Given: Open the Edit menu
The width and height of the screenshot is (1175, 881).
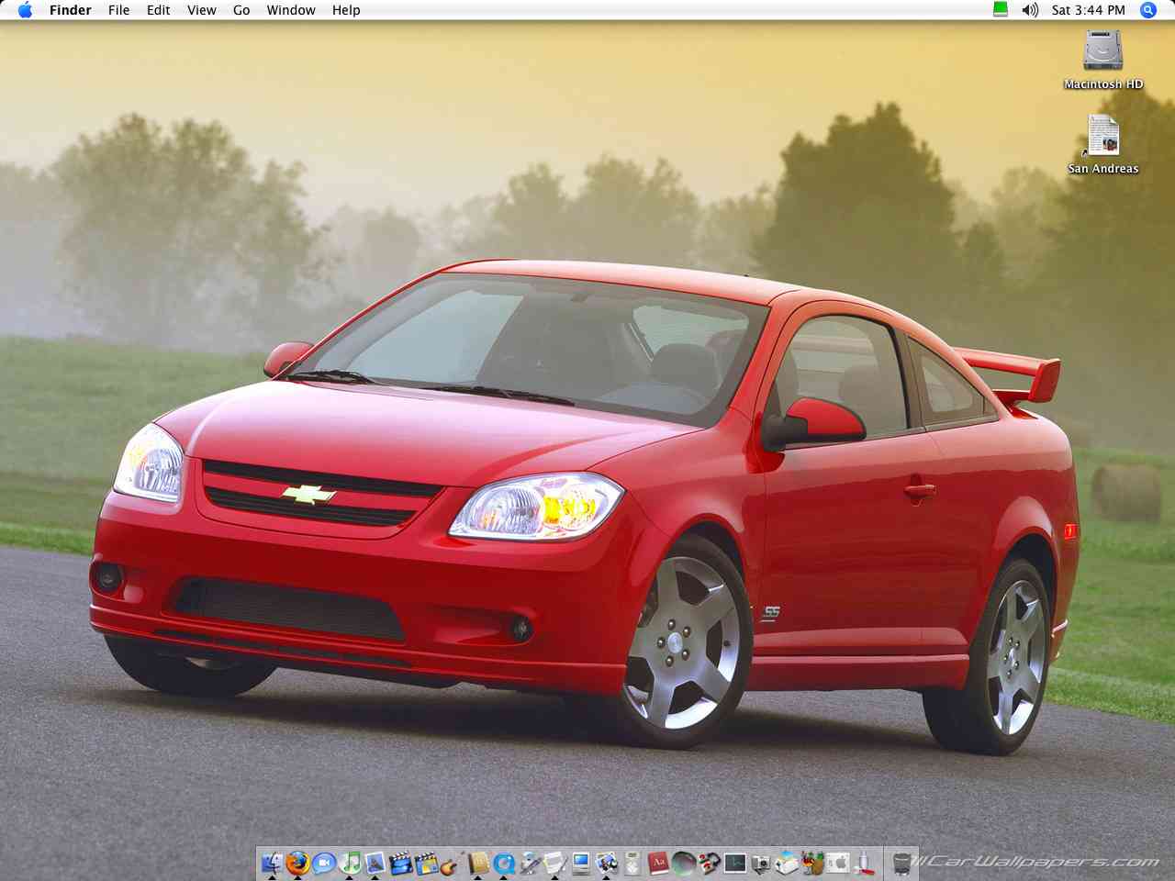Looking at the screenshot, I should pyautogui.click(x=158, y=10).
